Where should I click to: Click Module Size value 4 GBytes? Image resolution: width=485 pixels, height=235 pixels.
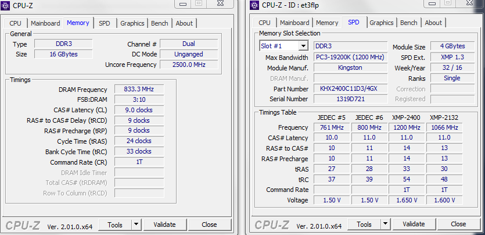pyautogui.click(x=452, y=46)
